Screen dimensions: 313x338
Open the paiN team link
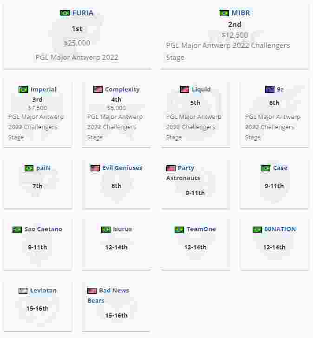tap(43, 168)
